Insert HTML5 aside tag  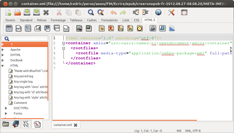[37, 28]
